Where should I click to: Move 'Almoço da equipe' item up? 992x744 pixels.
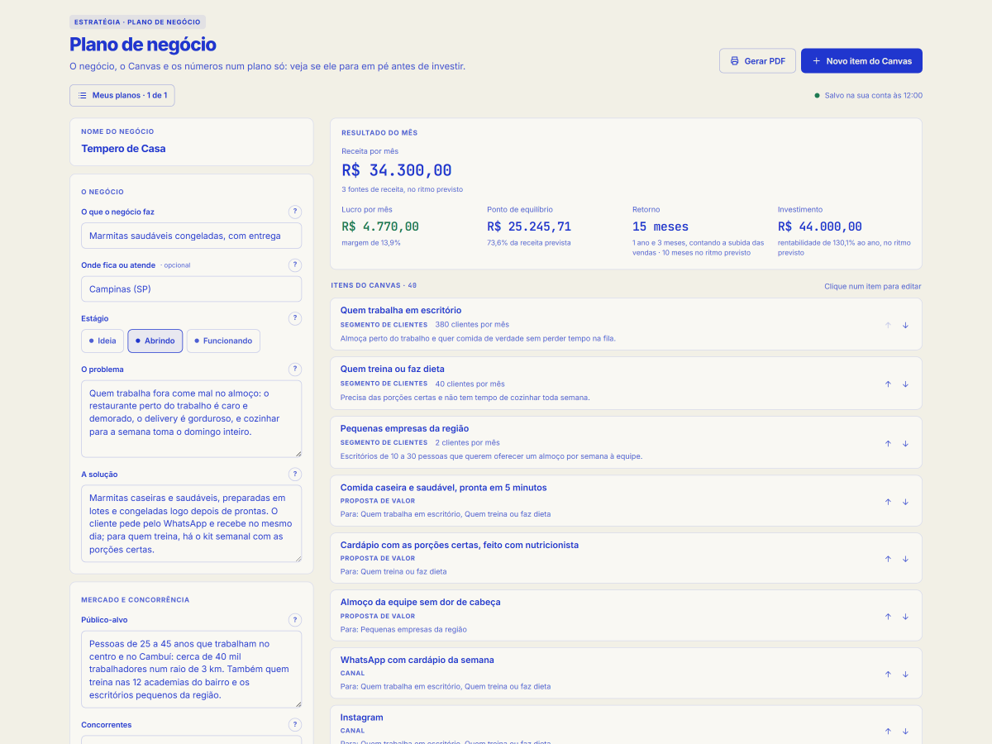888,617
